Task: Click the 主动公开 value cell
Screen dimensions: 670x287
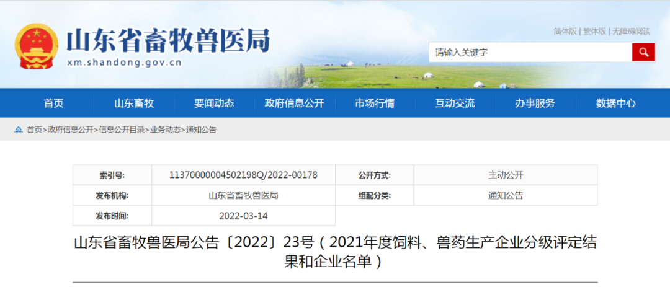Action: coord(506,175)
